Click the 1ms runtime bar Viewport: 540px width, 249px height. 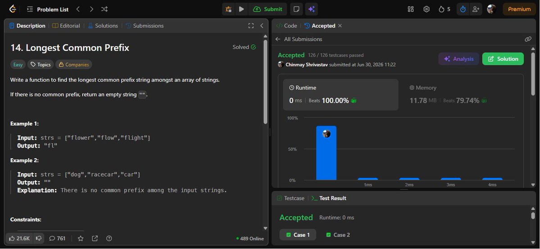[368, 179]
